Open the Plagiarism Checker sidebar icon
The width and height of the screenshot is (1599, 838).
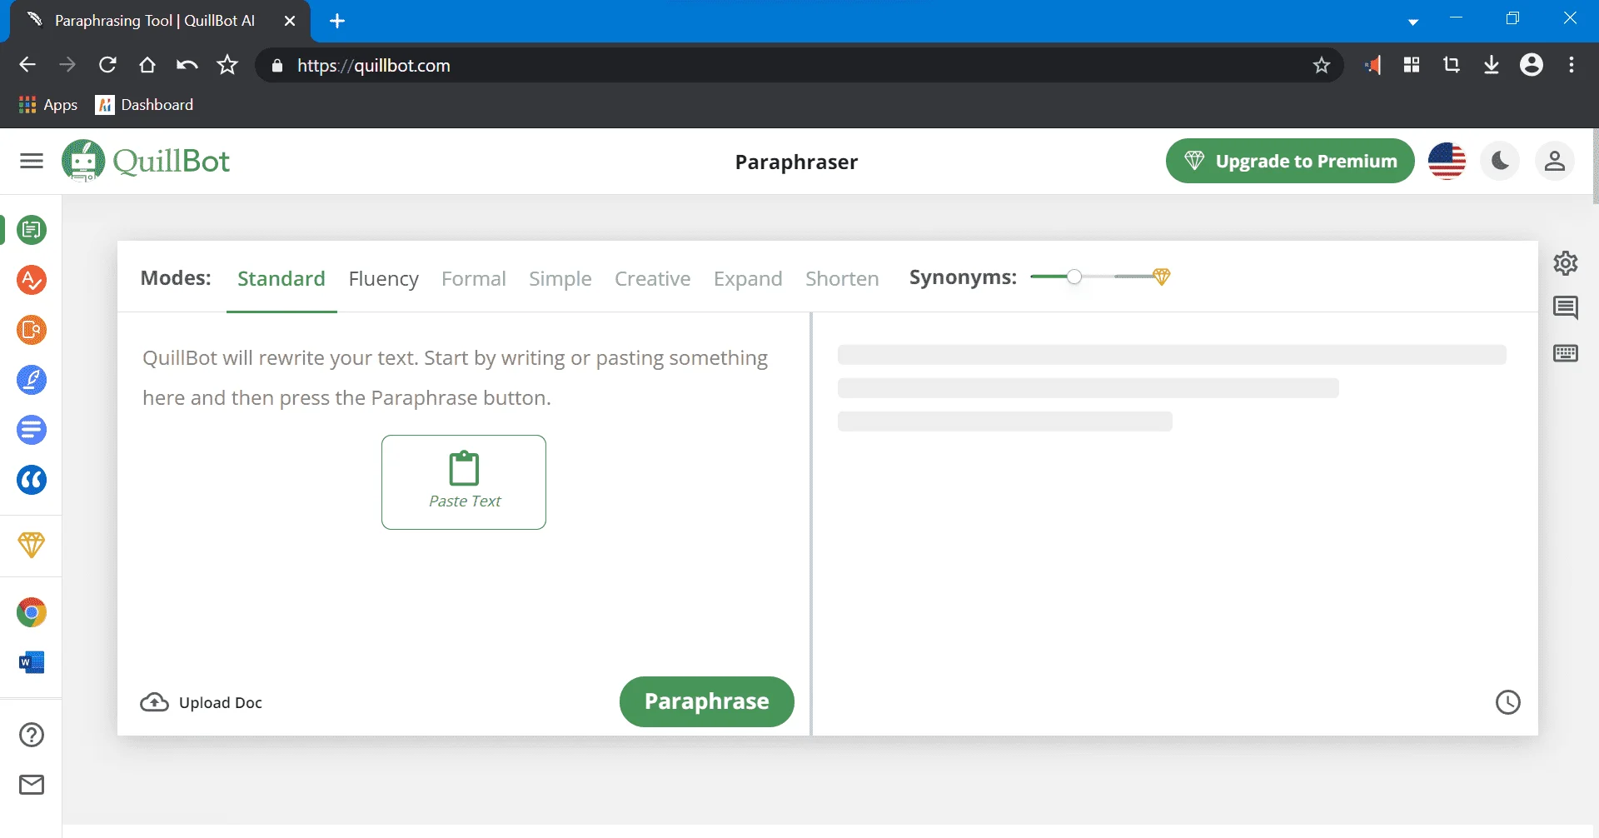(32, 330)
